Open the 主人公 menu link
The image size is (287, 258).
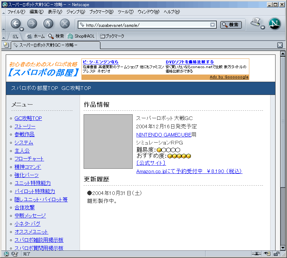(x=22, y=150)
